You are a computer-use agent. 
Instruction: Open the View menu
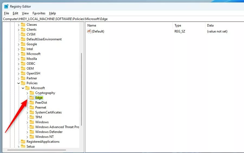(x=25, y=13)
